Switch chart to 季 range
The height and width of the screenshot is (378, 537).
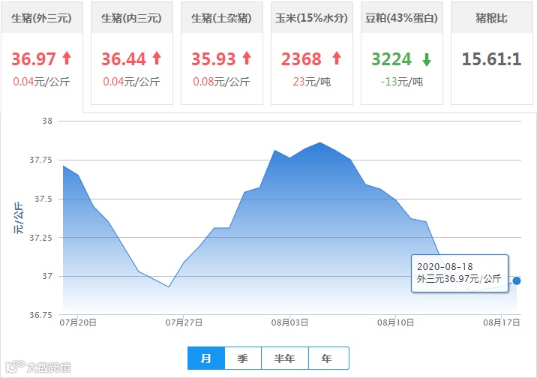pos(243,358)
